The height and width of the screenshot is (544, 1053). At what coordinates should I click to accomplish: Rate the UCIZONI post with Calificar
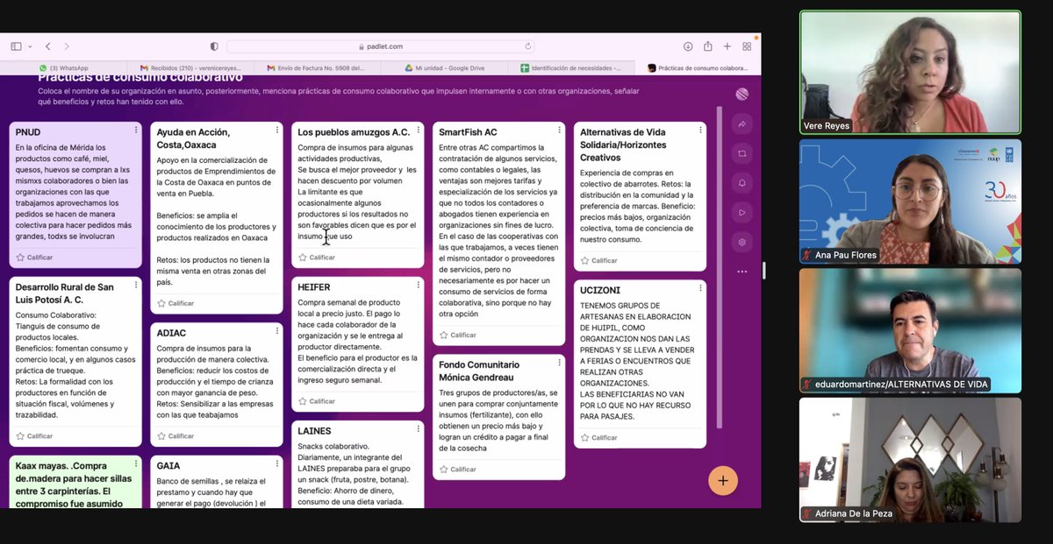tap(598, 437)
